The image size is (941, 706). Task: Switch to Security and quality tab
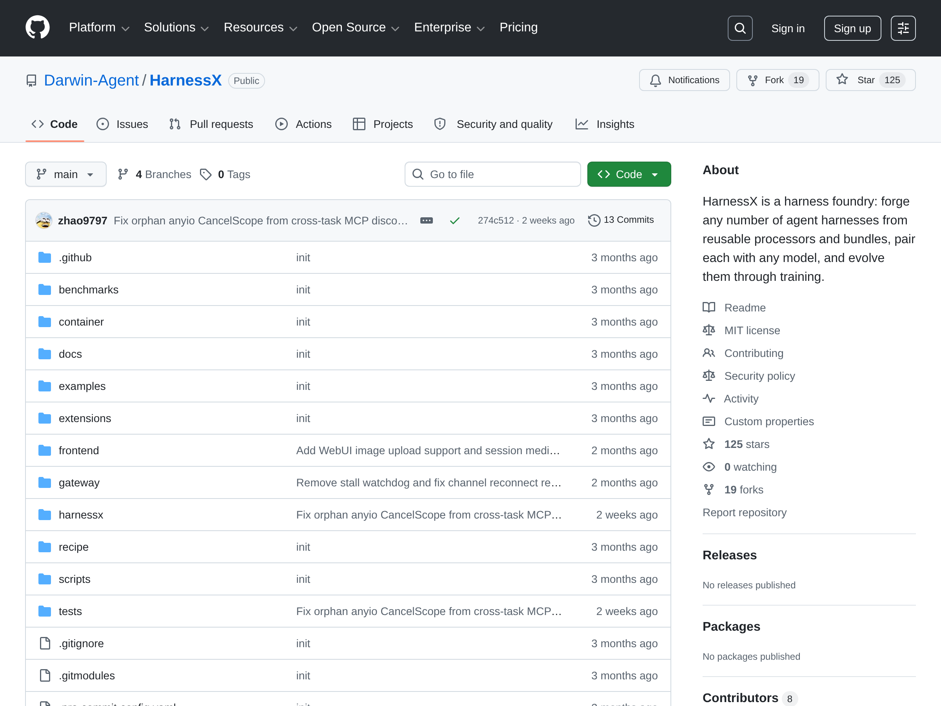(494, 124)
